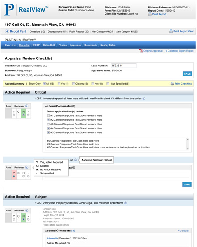Check #3 Canned Response checkbox
This screenshot has height=247, width=197.
[48, 124]
